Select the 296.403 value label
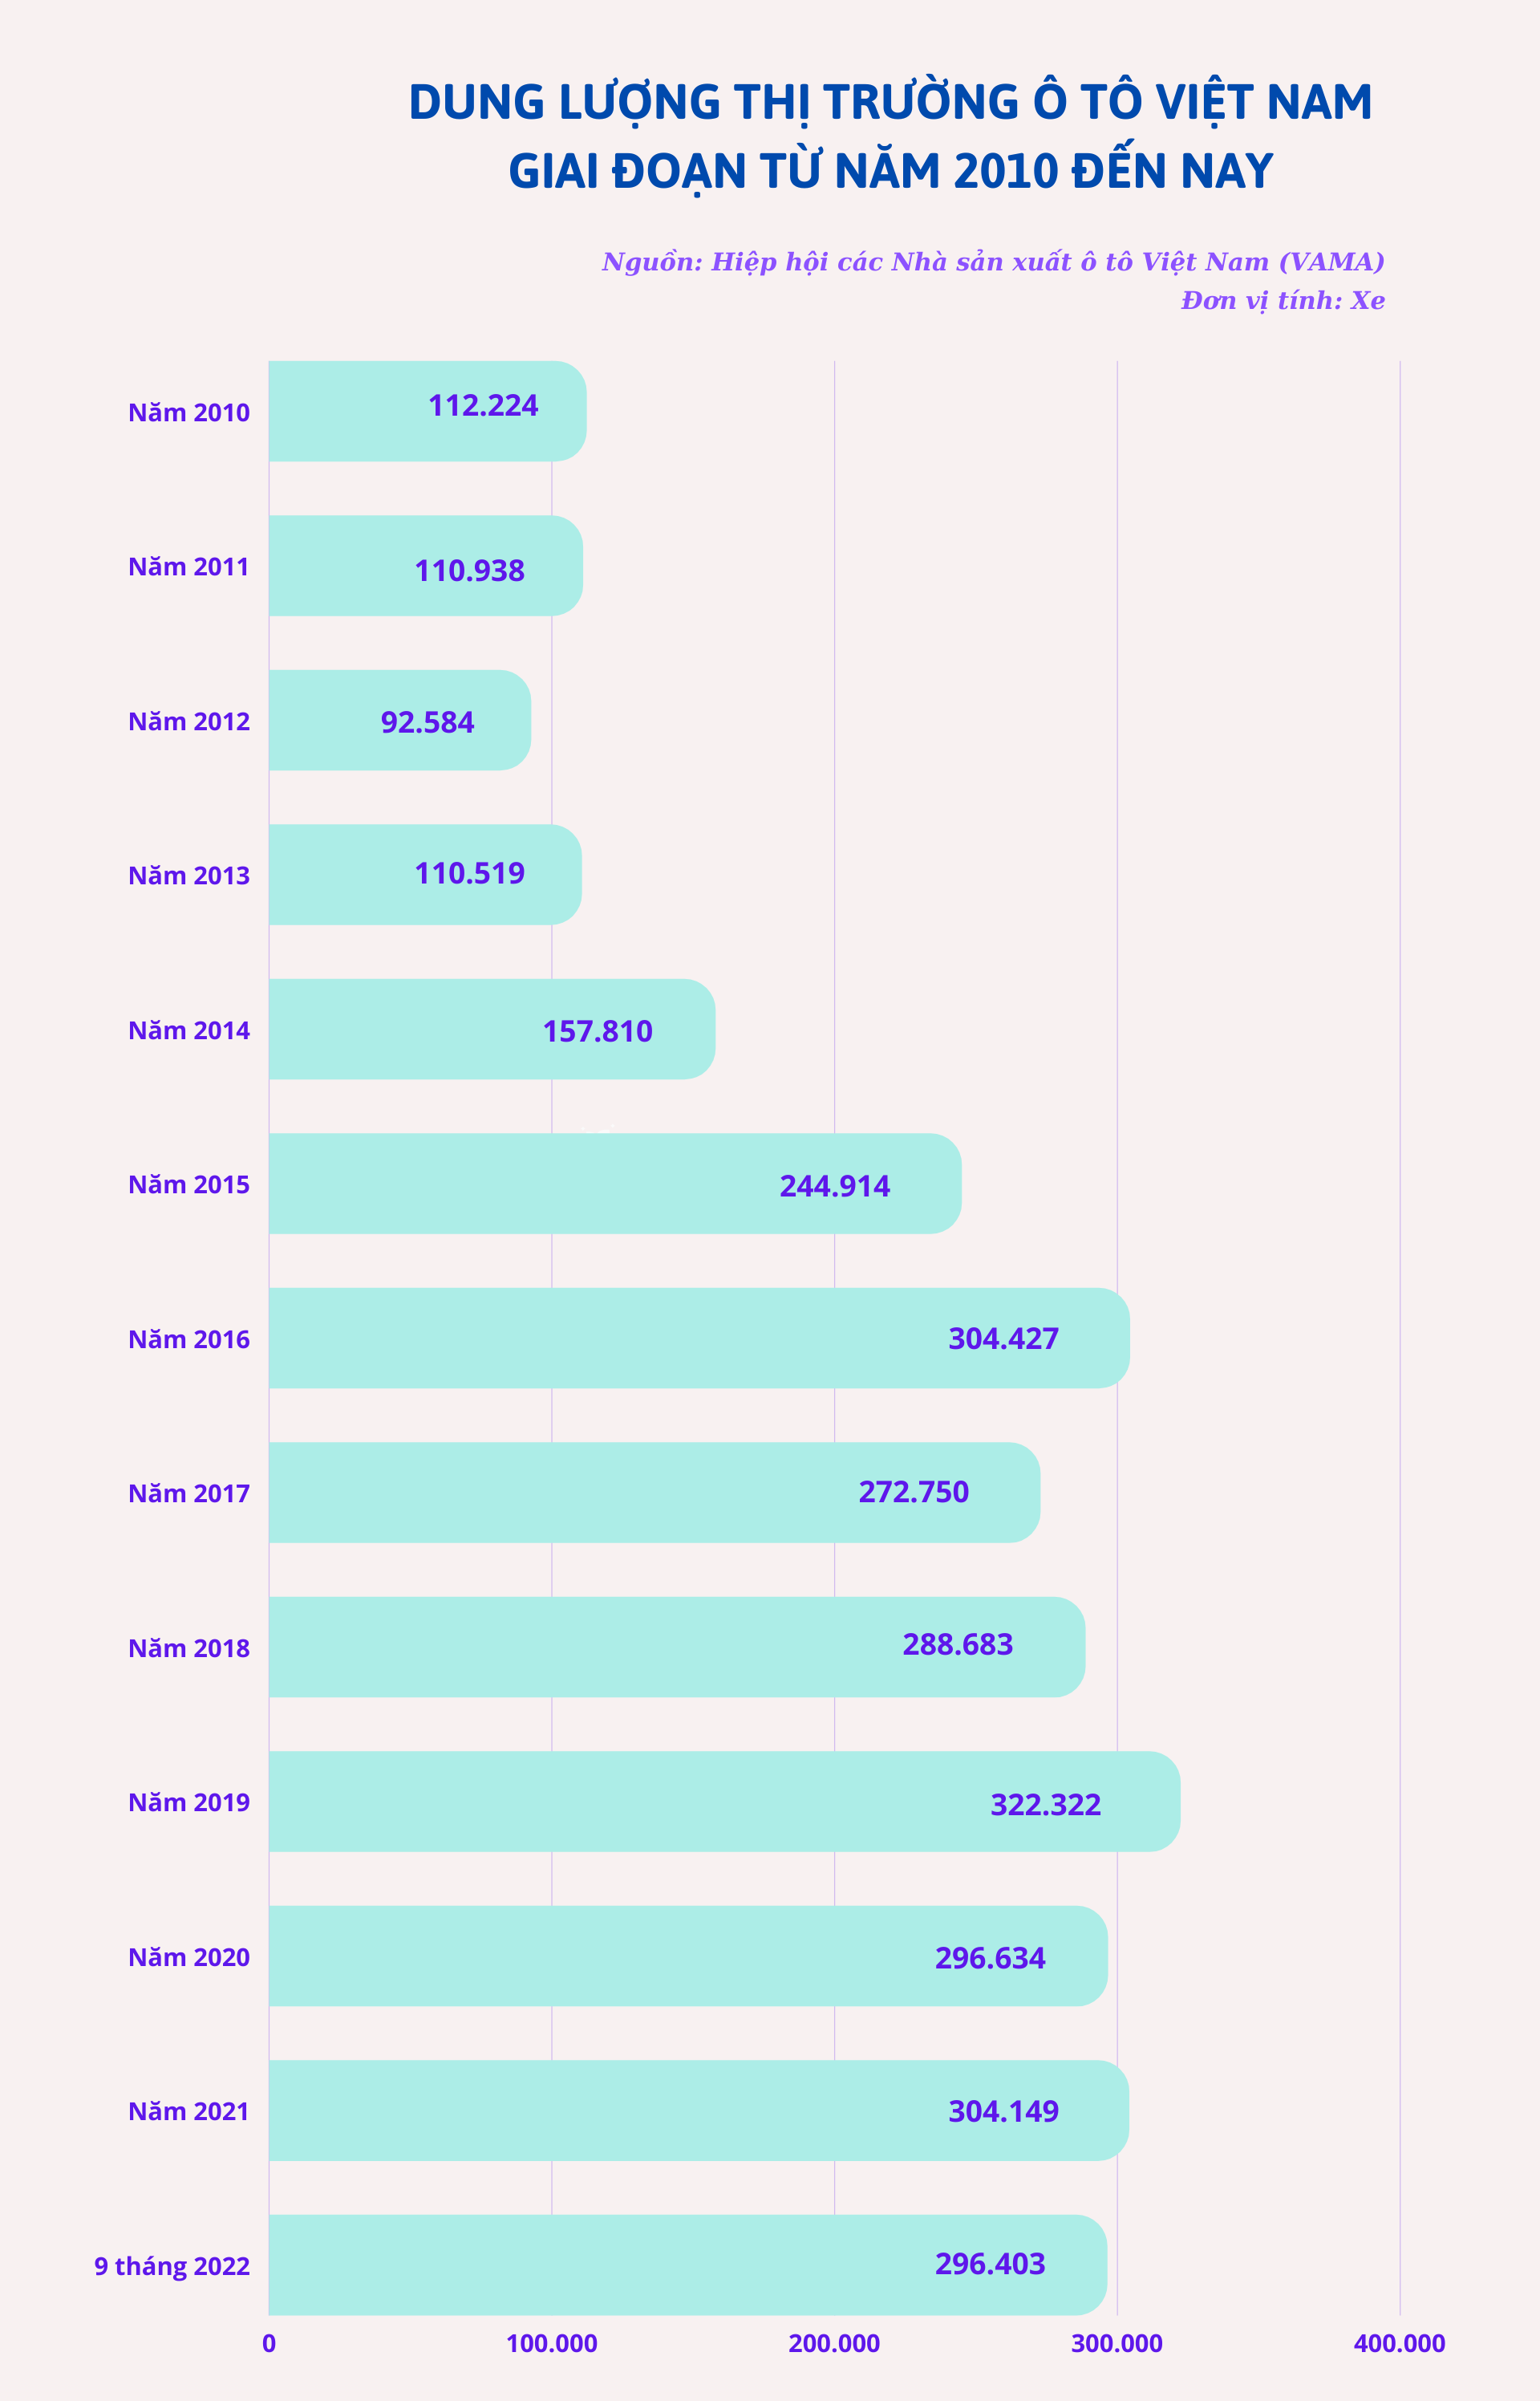The width and height of the screenshot is (1540, 2401). coord(990,2264)
